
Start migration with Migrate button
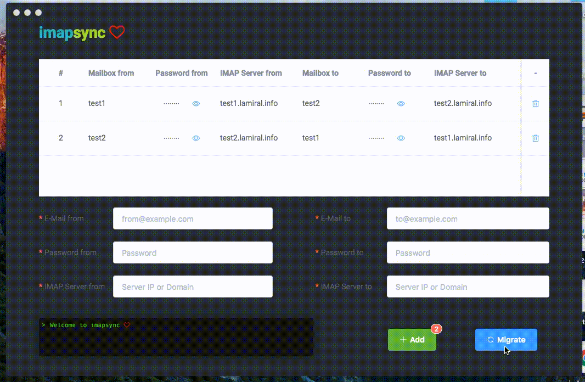point(506,340)
